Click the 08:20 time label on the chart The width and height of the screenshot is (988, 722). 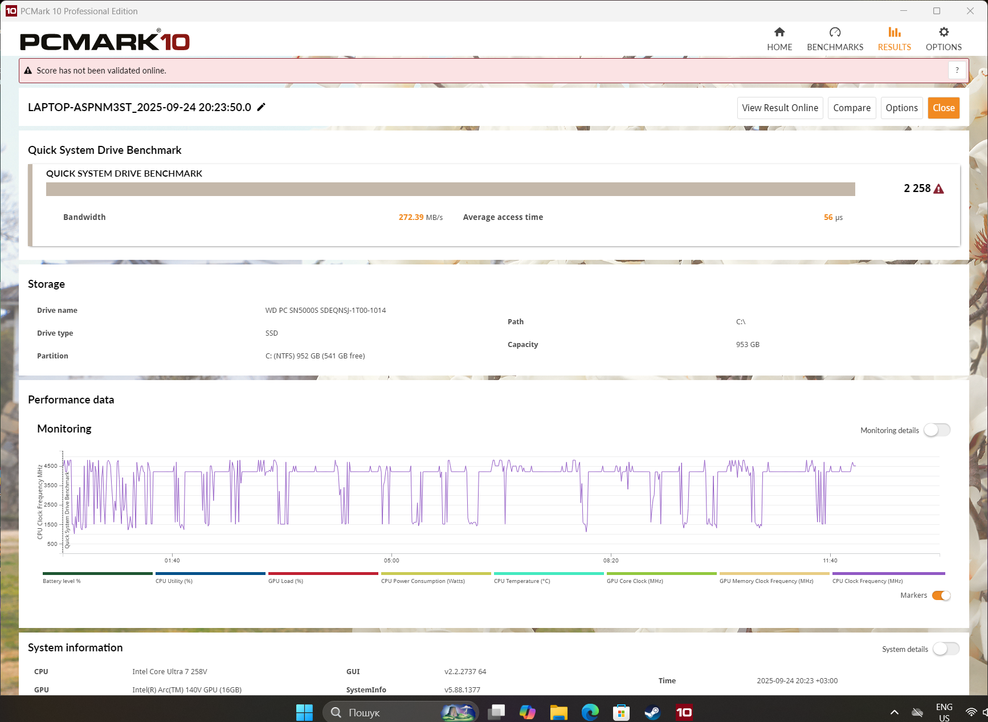pyautogui.click(x=611, y=561)
